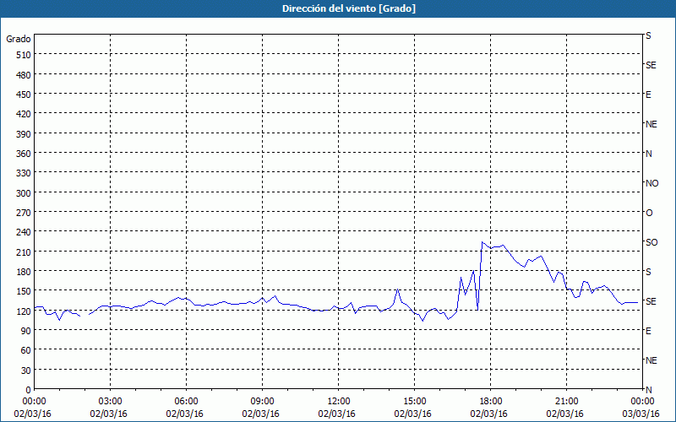676x422 pixels.
Task: Click the 420 degree axis label
Action: coord(24,114)
